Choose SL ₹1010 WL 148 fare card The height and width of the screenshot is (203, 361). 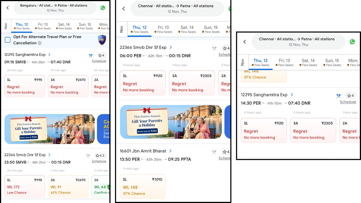[143, 186]
